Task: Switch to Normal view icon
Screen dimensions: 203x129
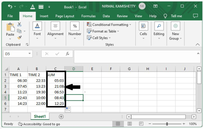Action: click(118, 124)
